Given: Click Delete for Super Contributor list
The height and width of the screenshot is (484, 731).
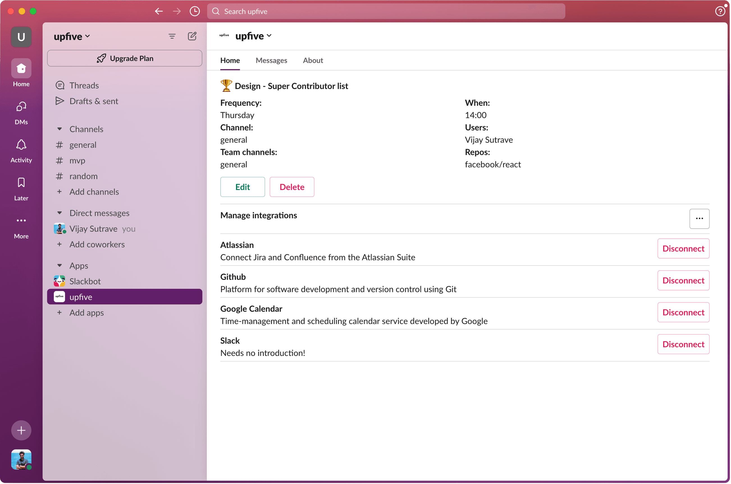Looking at the screenshot, I should [x=292, y=187].
